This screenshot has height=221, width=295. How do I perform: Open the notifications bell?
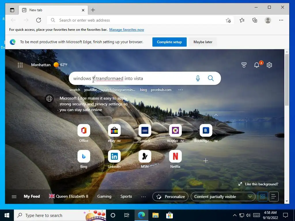[x=257, y=65]
